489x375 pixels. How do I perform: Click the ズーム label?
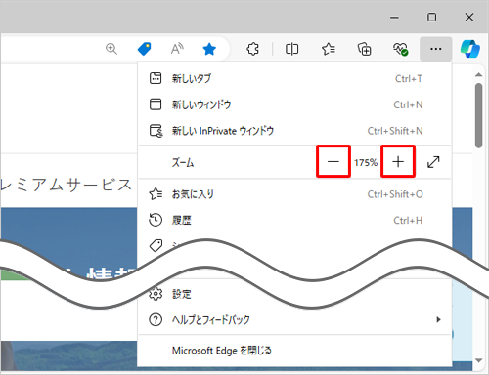(183, 162)
